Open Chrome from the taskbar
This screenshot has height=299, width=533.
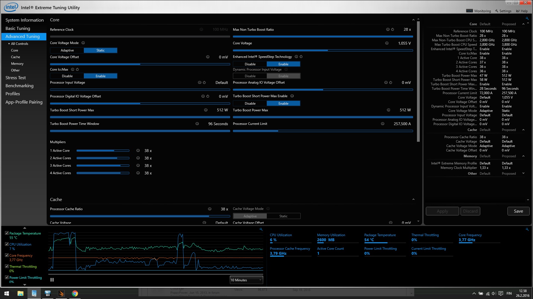[x=75, y=293]
